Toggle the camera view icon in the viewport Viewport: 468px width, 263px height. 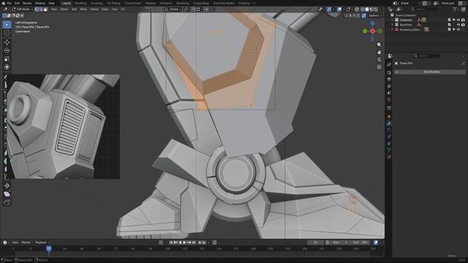click(x=379, y=60)
